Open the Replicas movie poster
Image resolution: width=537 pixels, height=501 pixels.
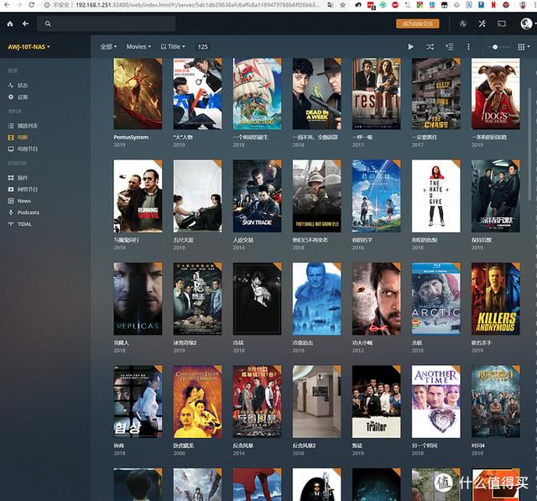click(x=138, y=299)
